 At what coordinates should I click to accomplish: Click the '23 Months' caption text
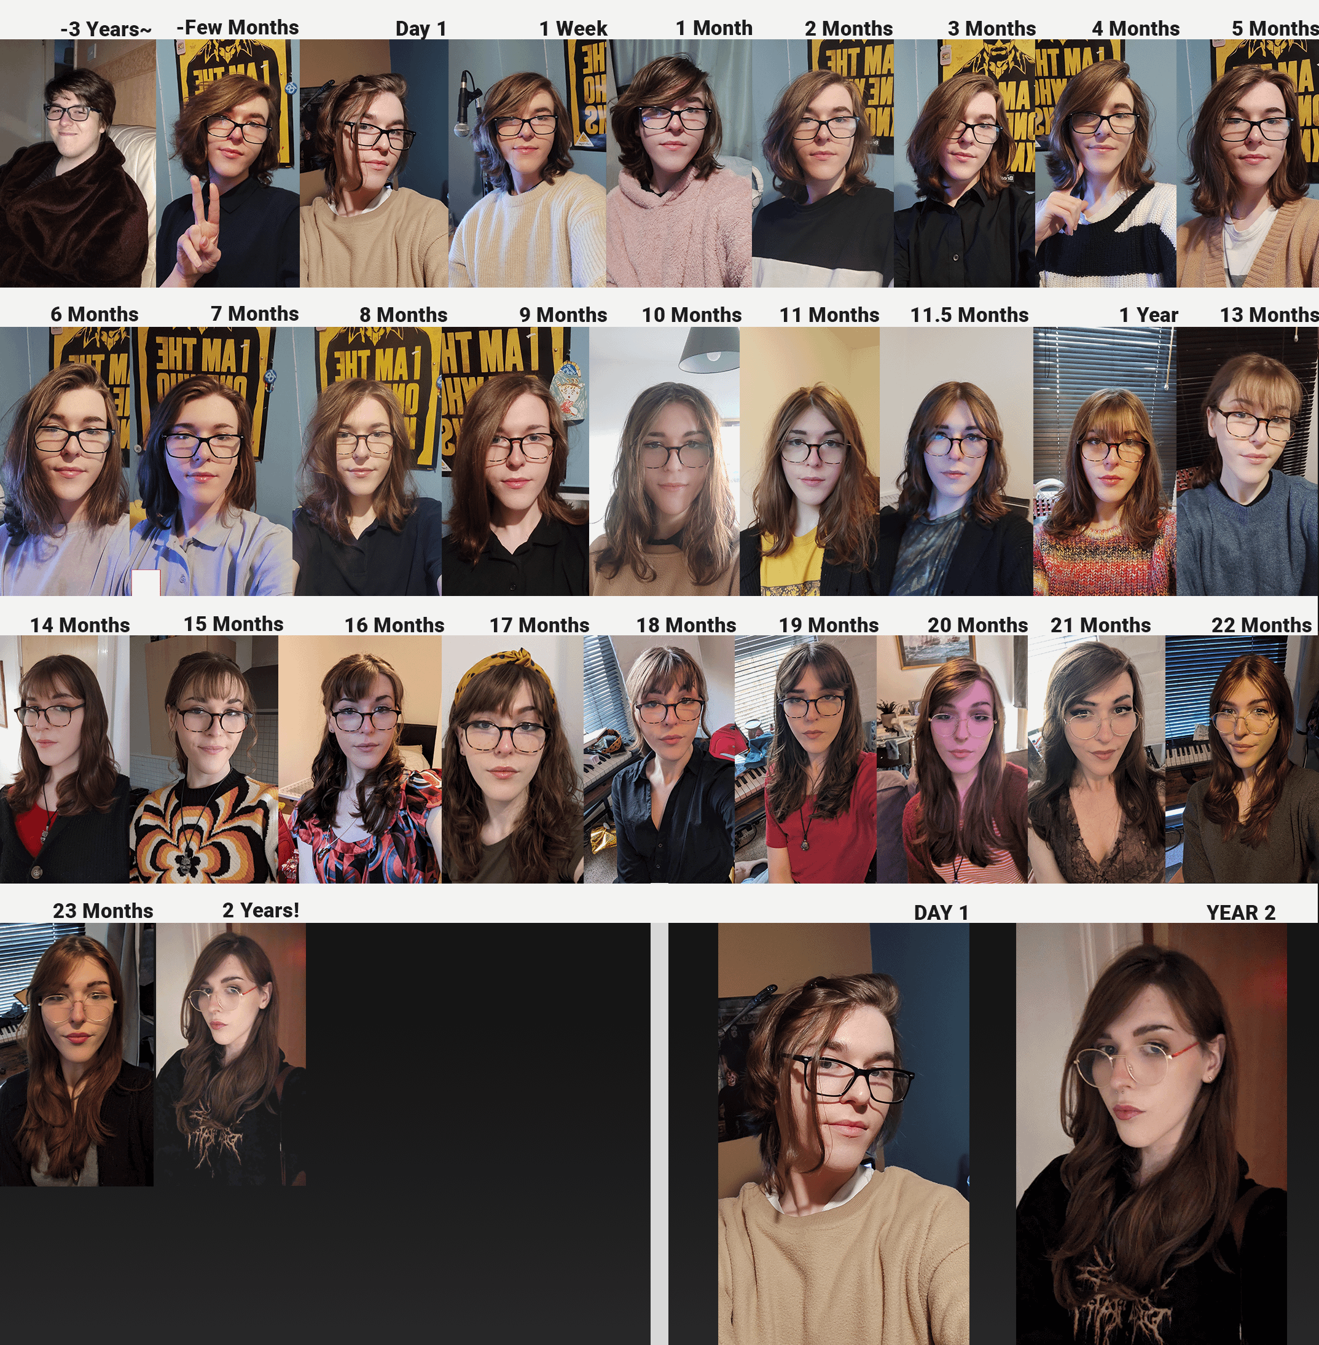[x=103, y=911]
